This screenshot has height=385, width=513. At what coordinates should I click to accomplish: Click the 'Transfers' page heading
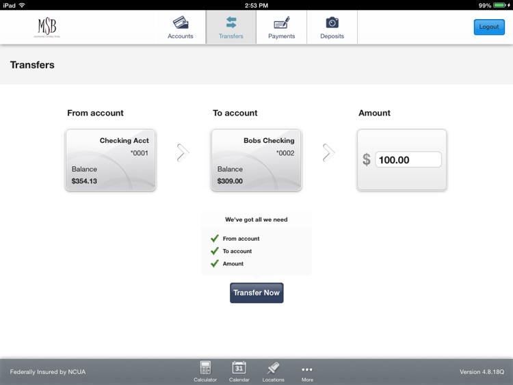pyautogui.click(x=32, y=65)
